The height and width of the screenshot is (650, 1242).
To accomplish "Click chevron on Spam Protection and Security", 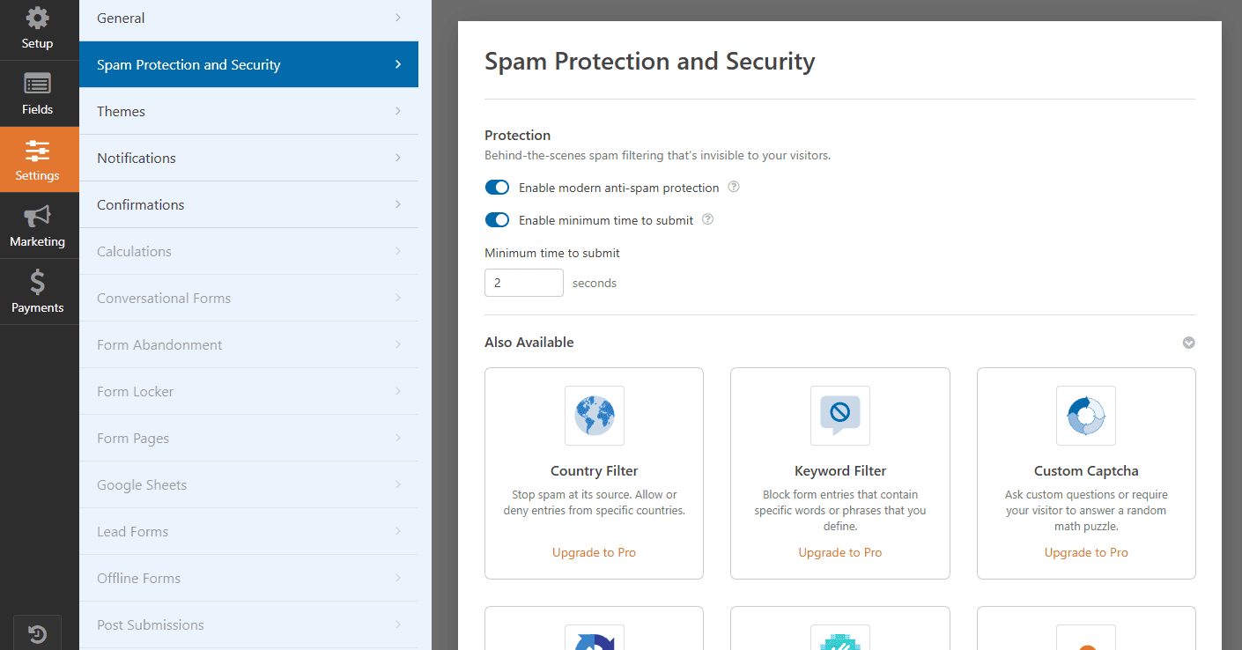I will (398, 64).
